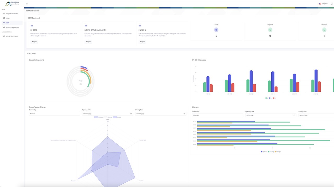The width and height of the screenshot is (334, 187).
Task: Open Commodity dropdown under Source Type or Change
Action: click(54, 114)
